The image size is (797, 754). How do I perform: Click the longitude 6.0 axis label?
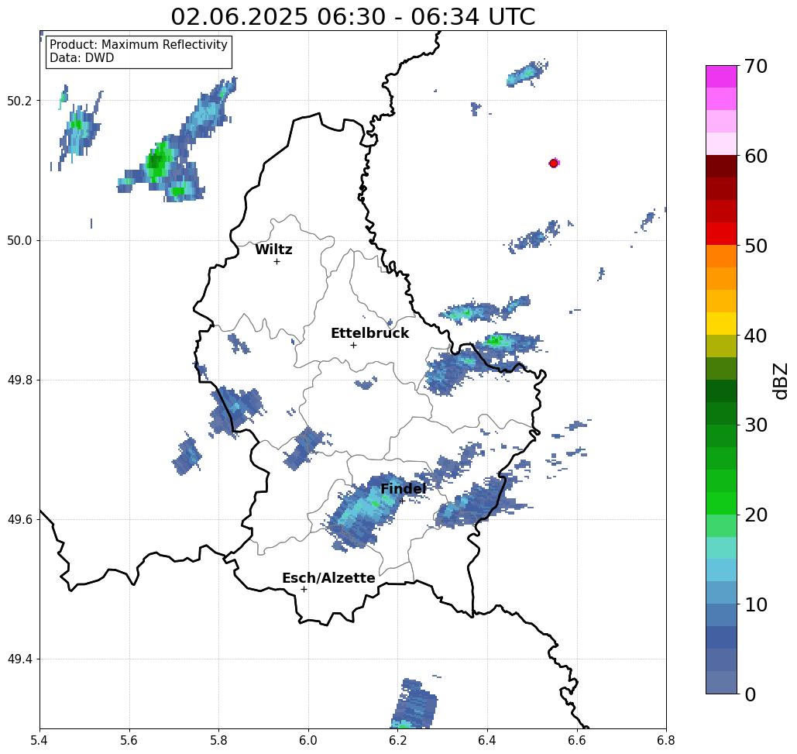tap(308, 740)
